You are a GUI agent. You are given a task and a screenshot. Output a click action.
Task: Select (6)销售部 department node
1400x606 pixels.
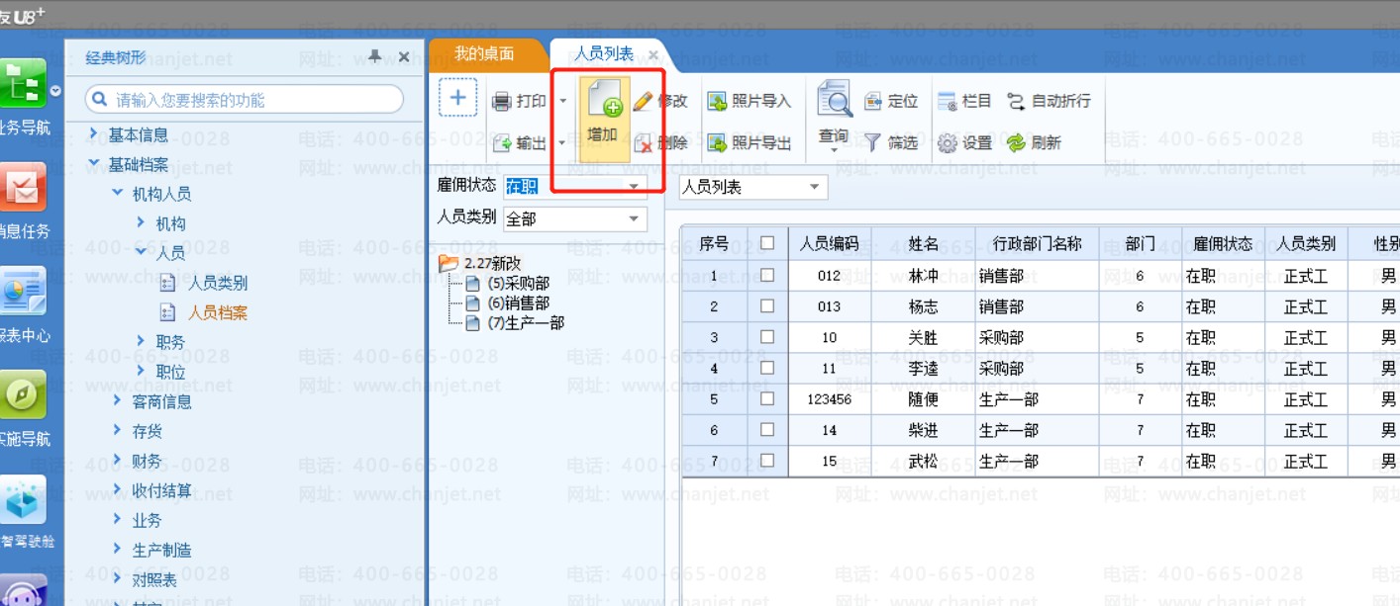pos(519,303)
